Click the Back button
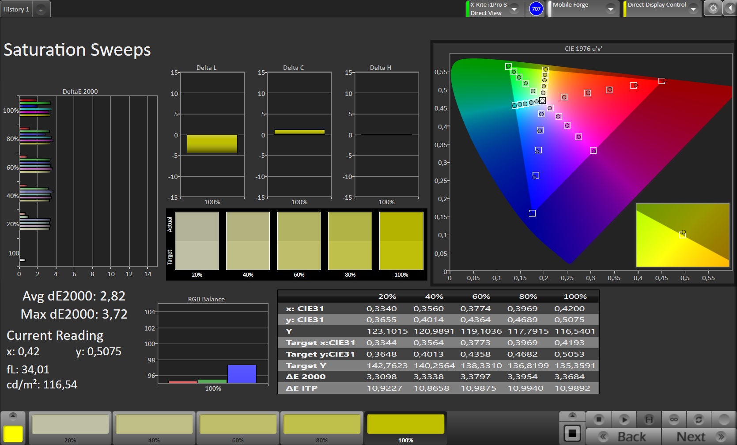This screenshot has height=445, width=737. [624, 437]
